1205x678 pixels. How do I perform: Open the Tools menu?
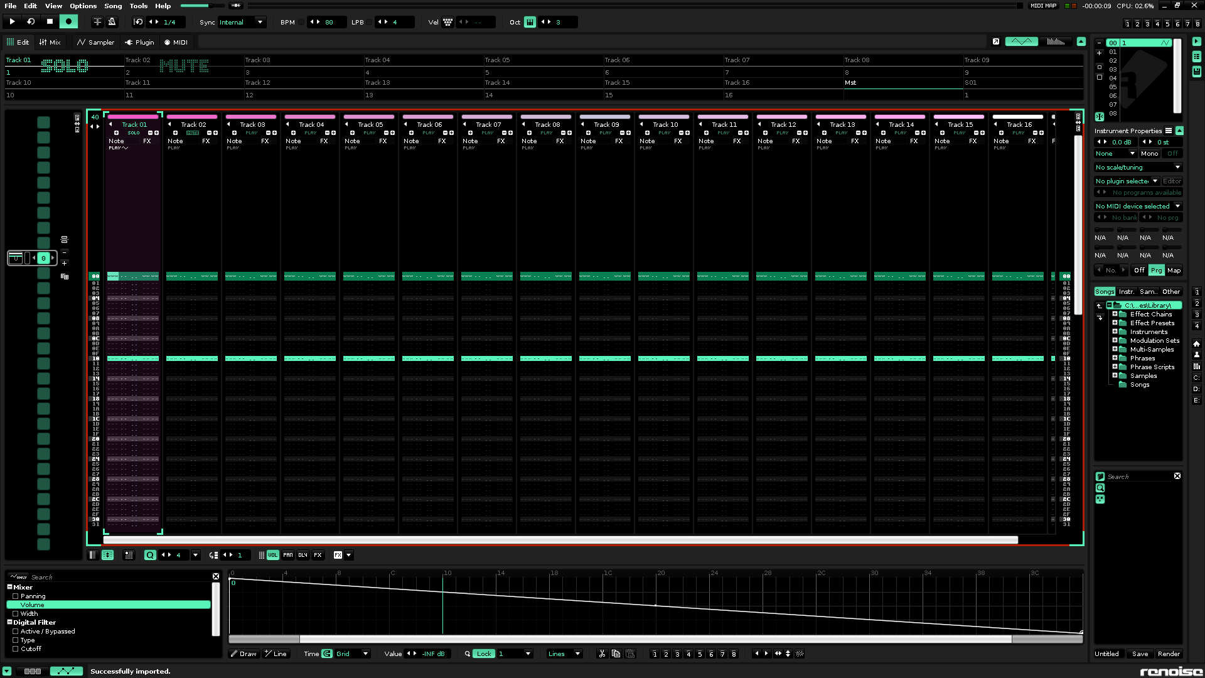138,6
